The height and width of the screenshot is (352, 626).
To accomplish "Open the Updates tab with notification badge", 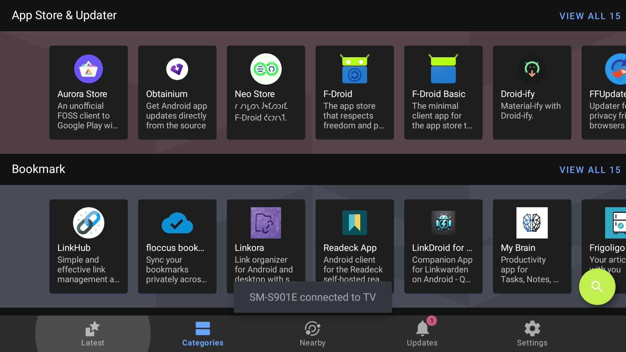I will coord(422,334).
